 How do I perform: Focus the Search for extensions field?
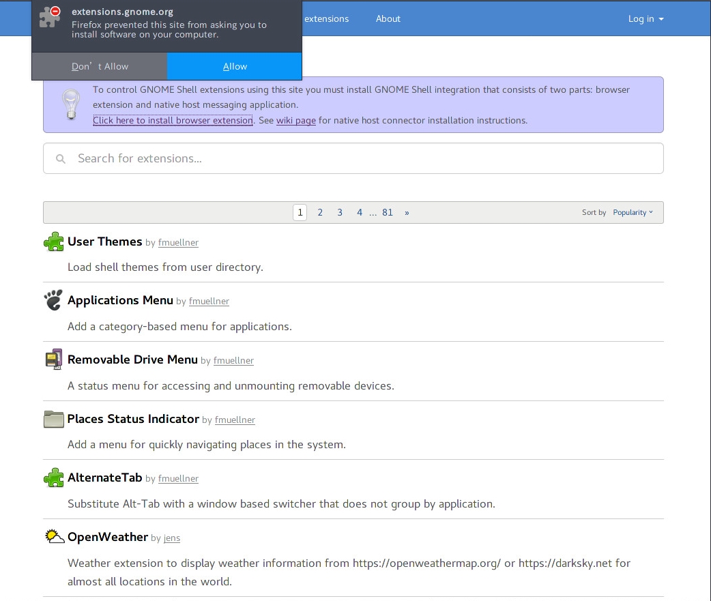pyautogui.click(x=353, y=158)
